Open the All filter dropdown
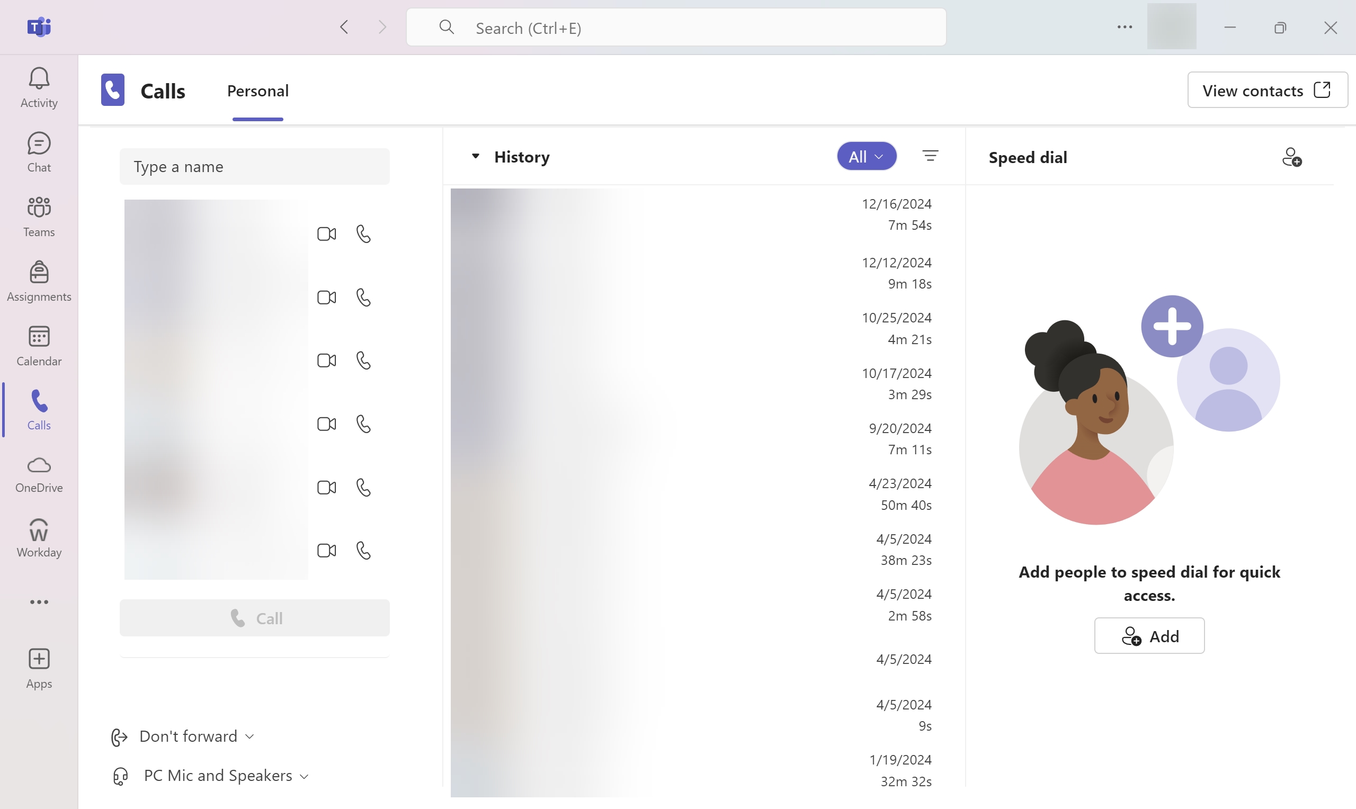Screen dimensions: 1356x809 pyautogui.click(x=867, y=157)
